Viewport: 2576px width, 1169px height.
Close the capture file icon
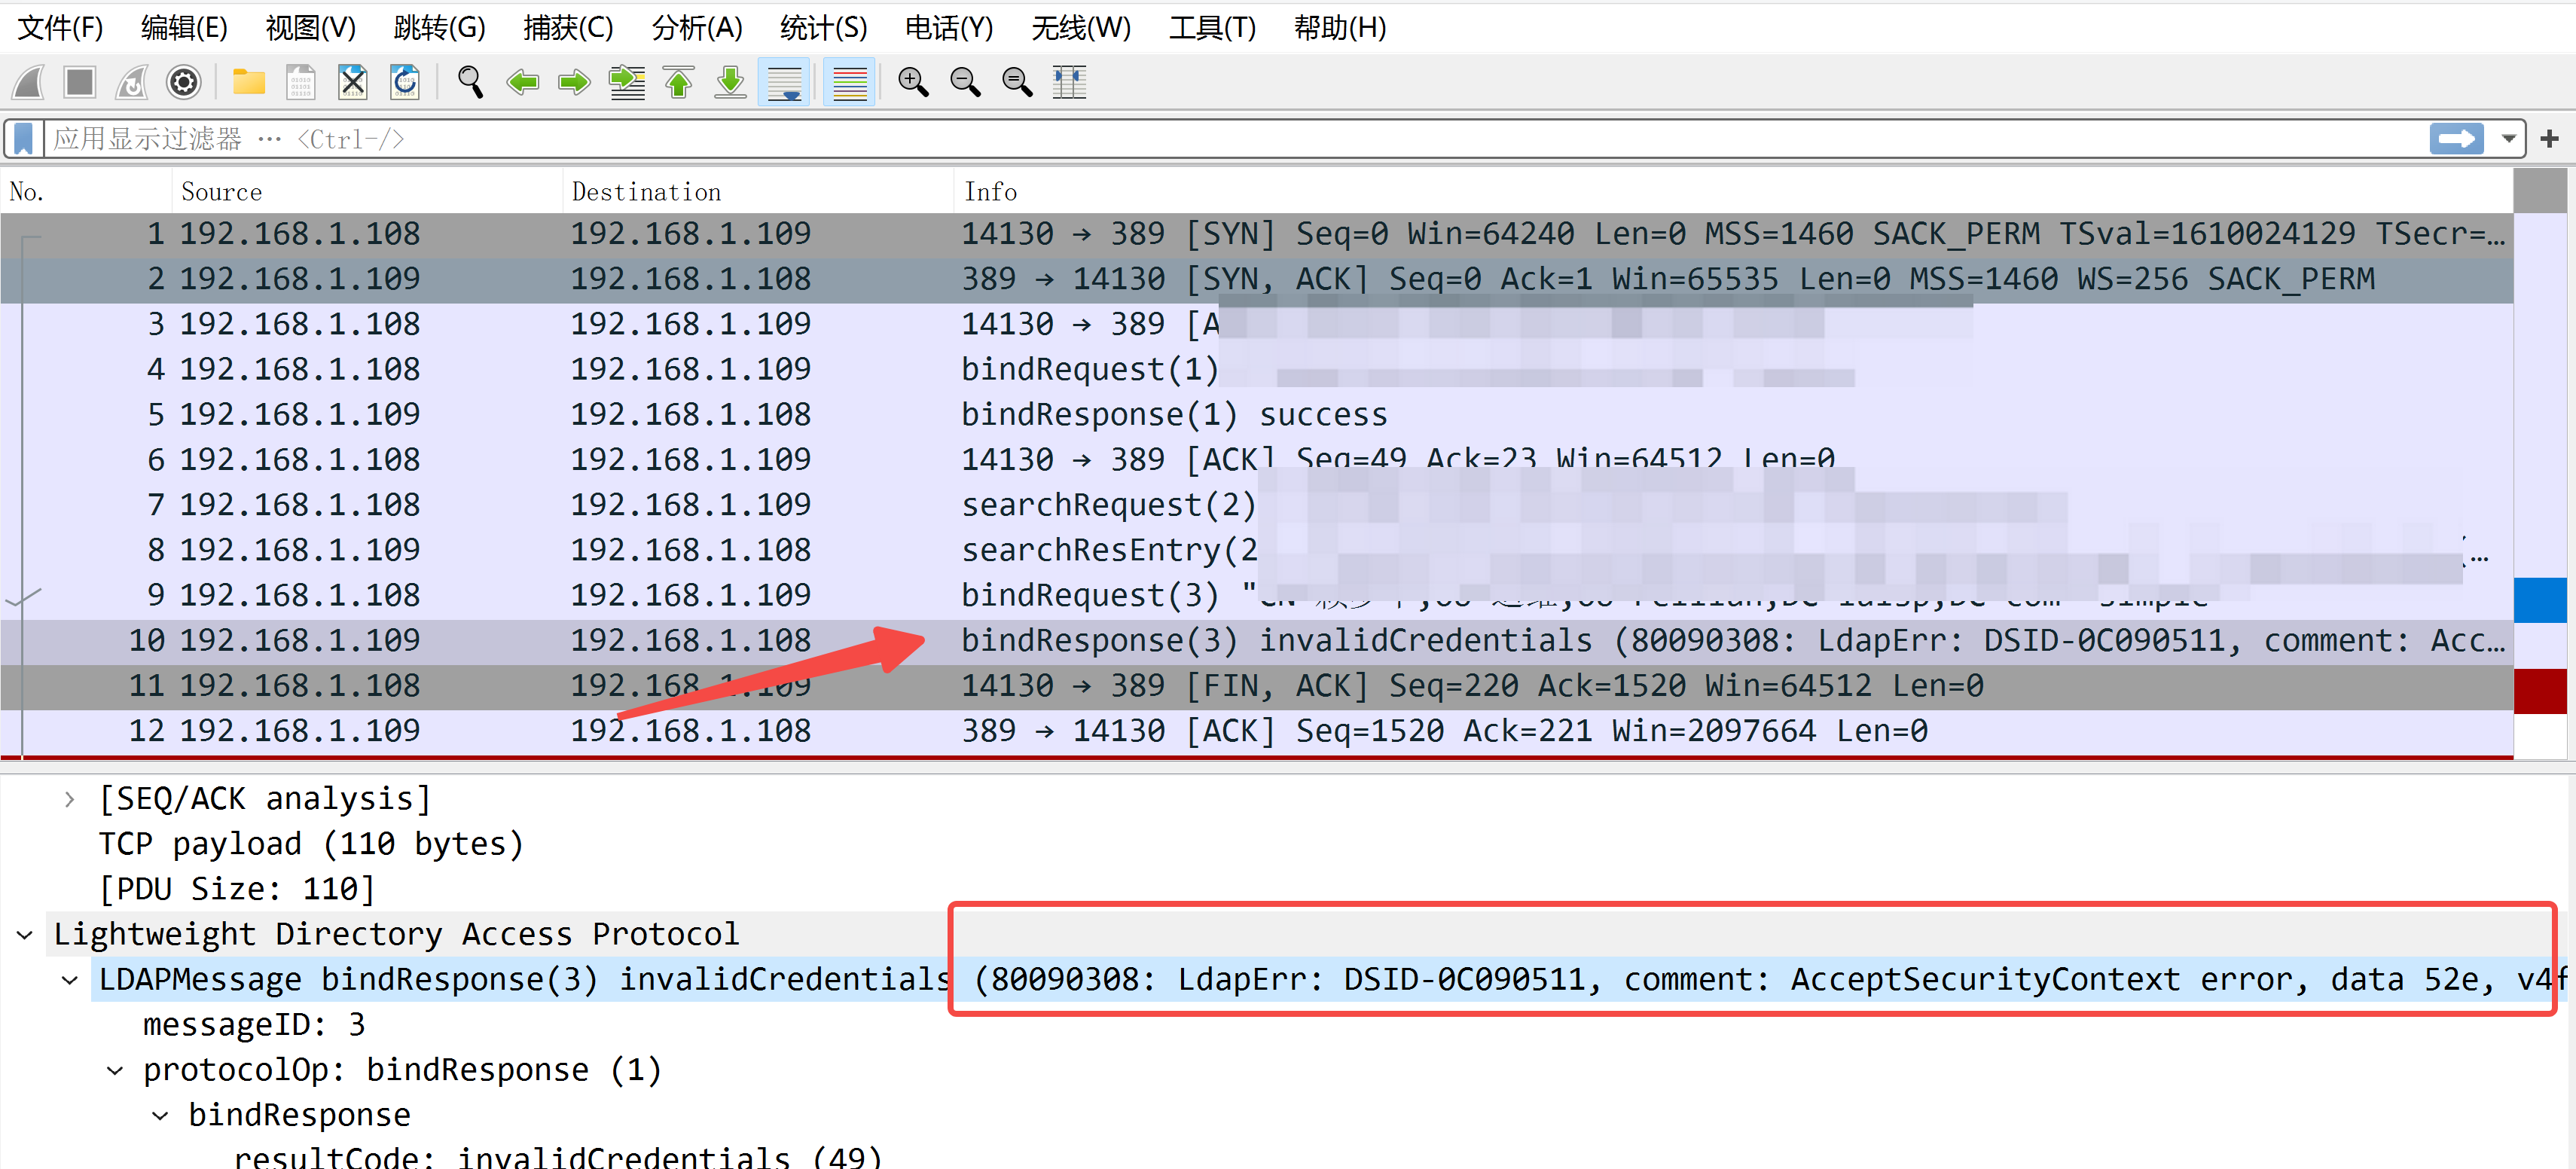[x=353, y=82]
